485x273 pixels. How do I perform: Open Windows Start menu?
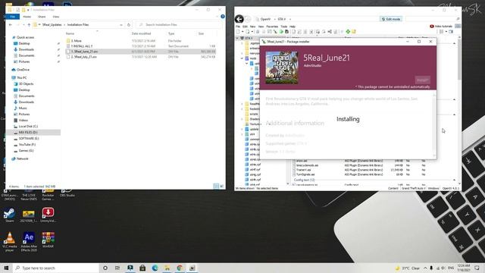[6, 268]
